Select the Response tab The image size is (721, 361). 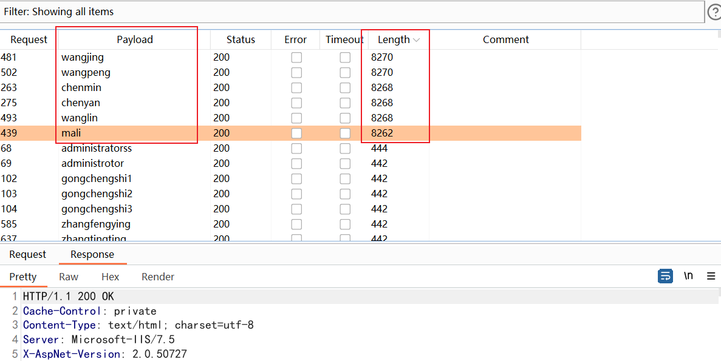[92, 255]
